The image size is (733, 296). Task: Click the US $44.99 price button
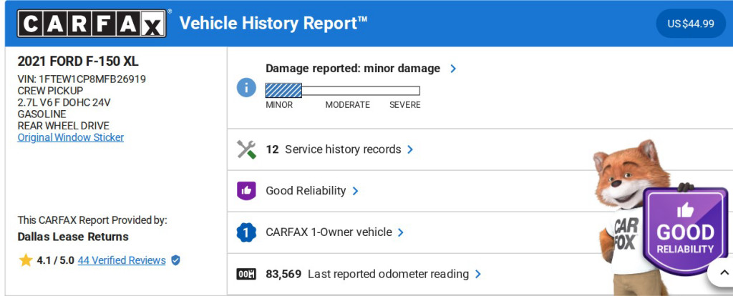click(x=691, y=24)
